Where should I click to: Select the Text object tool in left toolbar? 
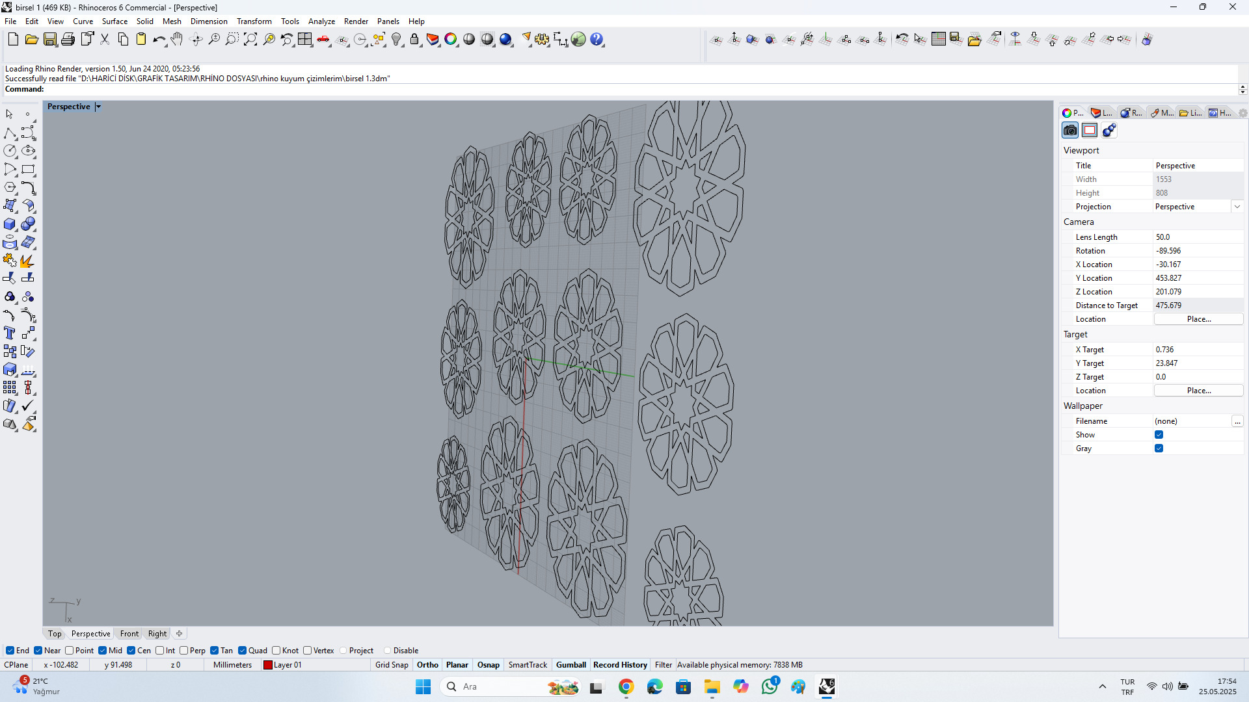click(10, 333)
